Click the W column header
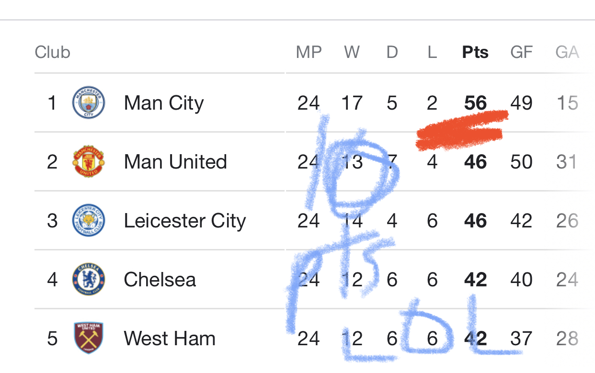595x373 pixels. click(352, 52)
